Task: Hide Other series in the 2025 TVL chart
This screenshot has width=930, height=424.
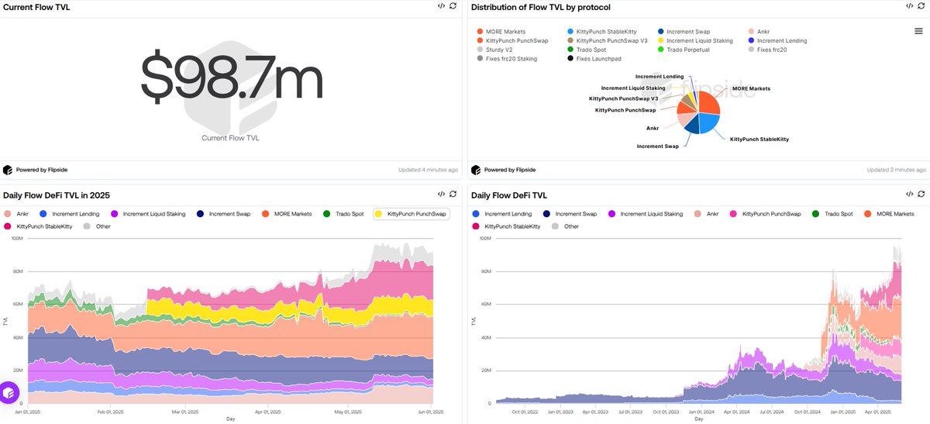Action: [x=98, y=226]
